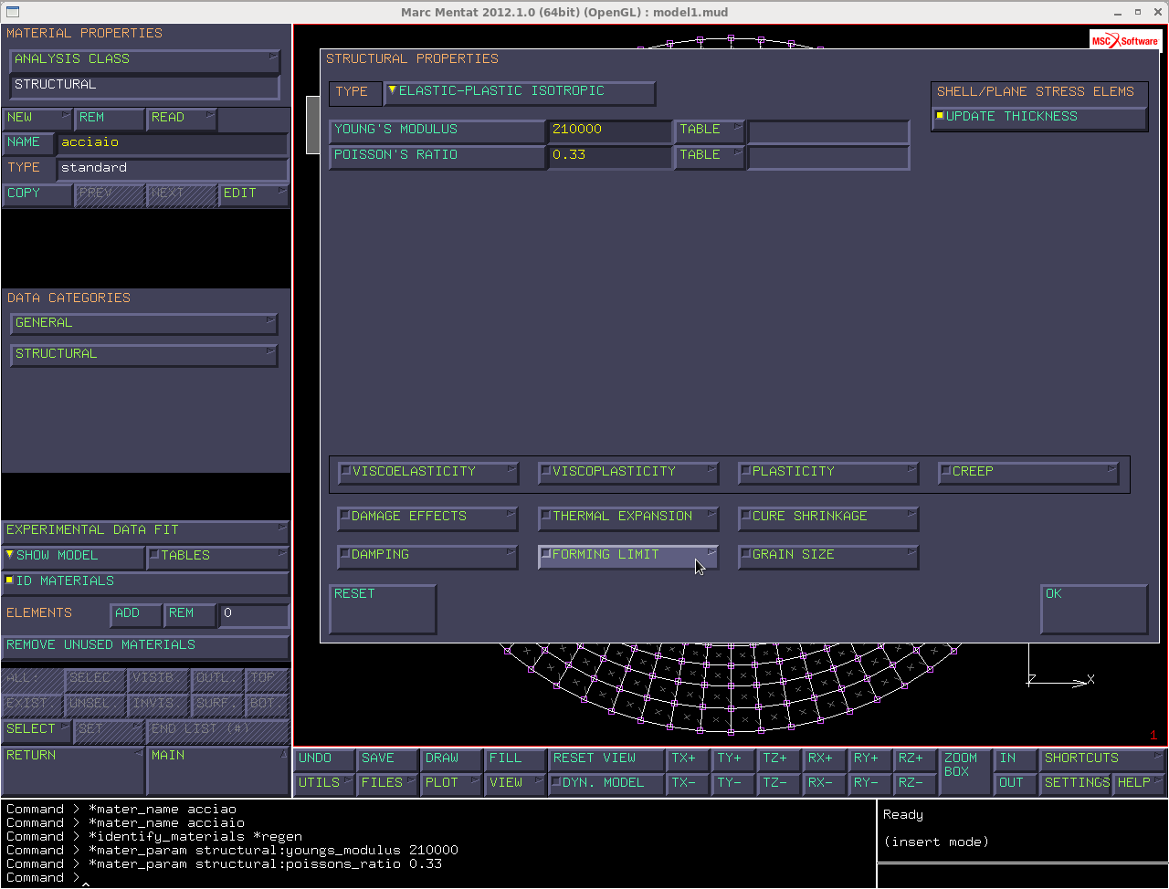Open SHORTCUTS menu
The height and width of the screenshot is (889, 1169).
point(1102,759)
